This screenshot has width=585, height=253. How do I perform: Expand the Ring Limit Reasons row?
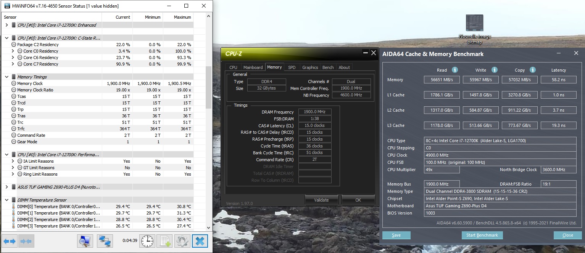(13, 174)
